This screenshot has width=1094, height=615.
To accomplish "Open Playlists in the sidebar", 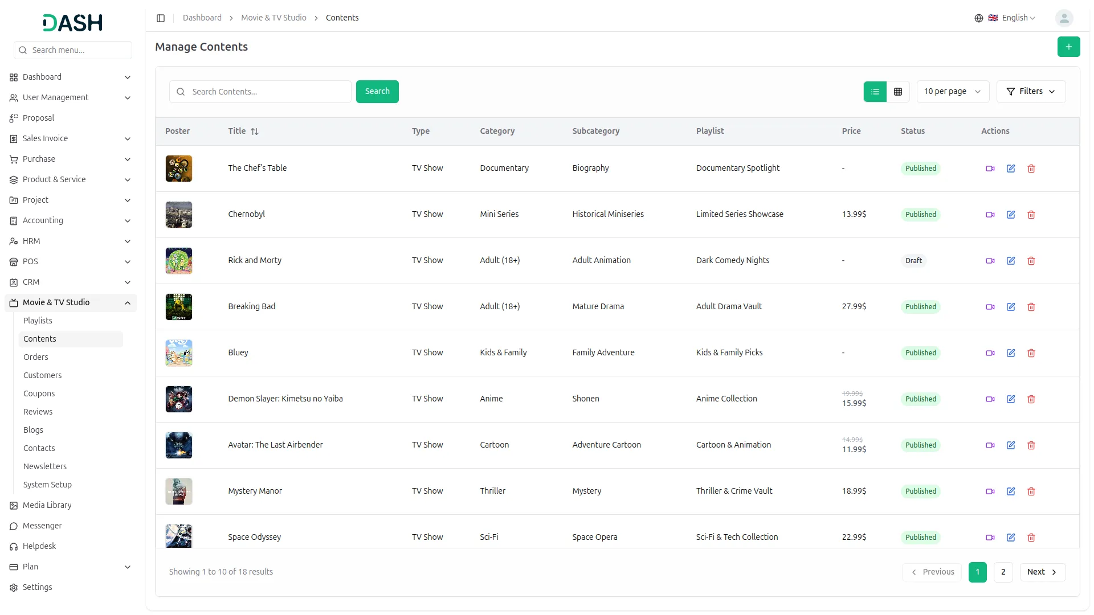I will [x=38, y=321].
